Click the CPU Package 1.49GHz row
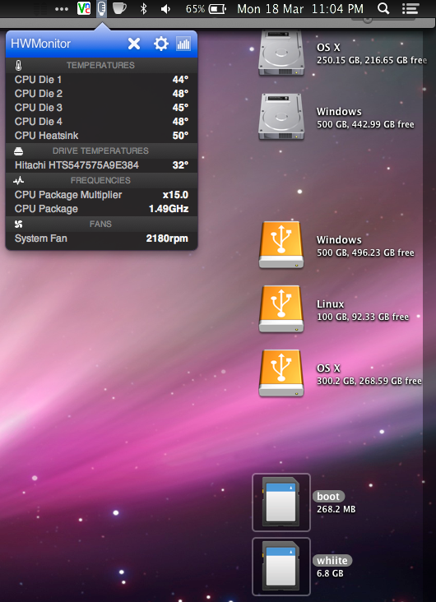This screenshot has width=436, height=602. click(101, 209)
